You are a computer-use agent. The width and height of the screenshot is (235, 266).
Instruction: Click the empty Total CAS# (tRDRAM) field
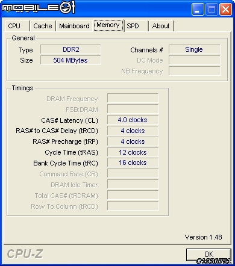pos(133,195)
